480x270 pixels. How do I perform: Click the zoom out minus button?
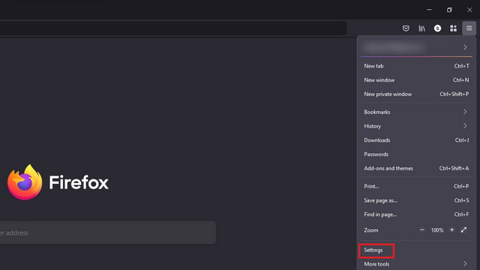coord(421,230)
